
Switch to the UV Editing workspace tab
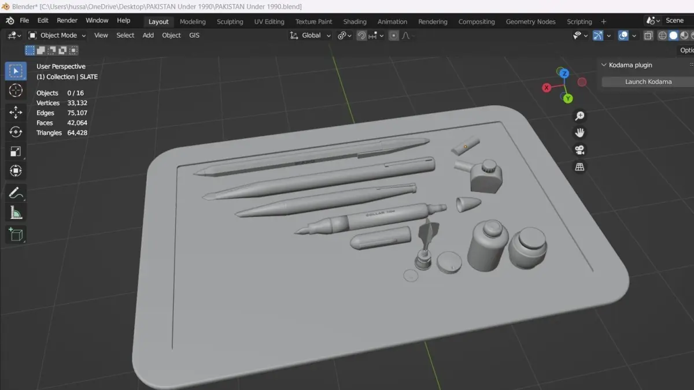click(269, 21)
